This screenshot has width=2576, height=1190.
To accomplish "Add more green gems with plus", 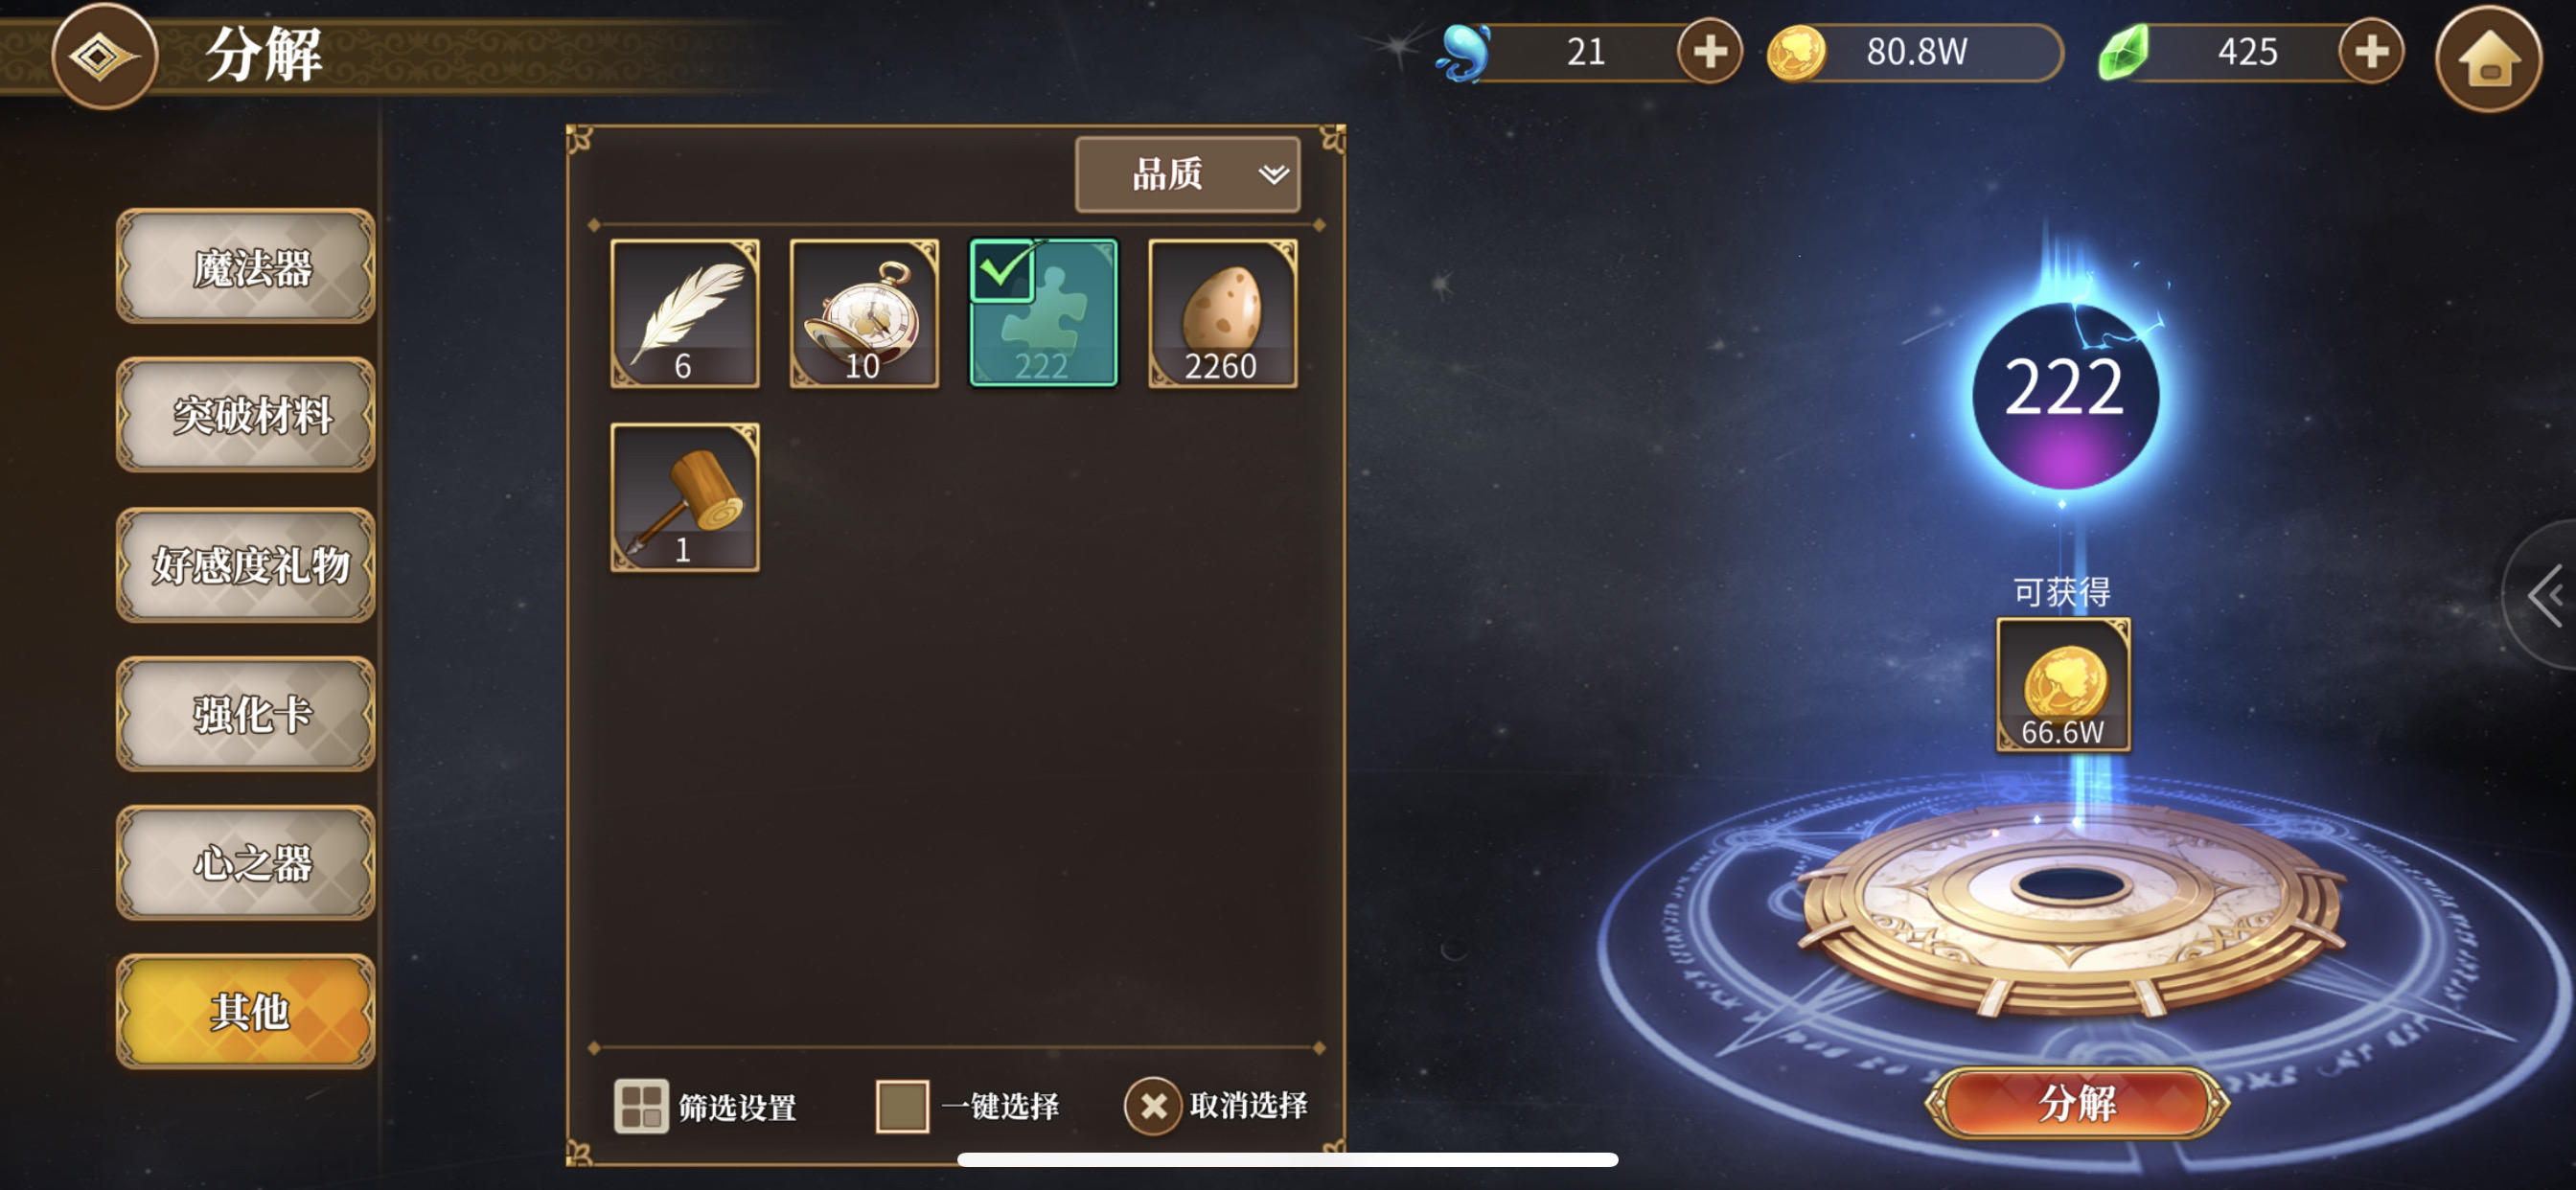I will click(2370, 51).
